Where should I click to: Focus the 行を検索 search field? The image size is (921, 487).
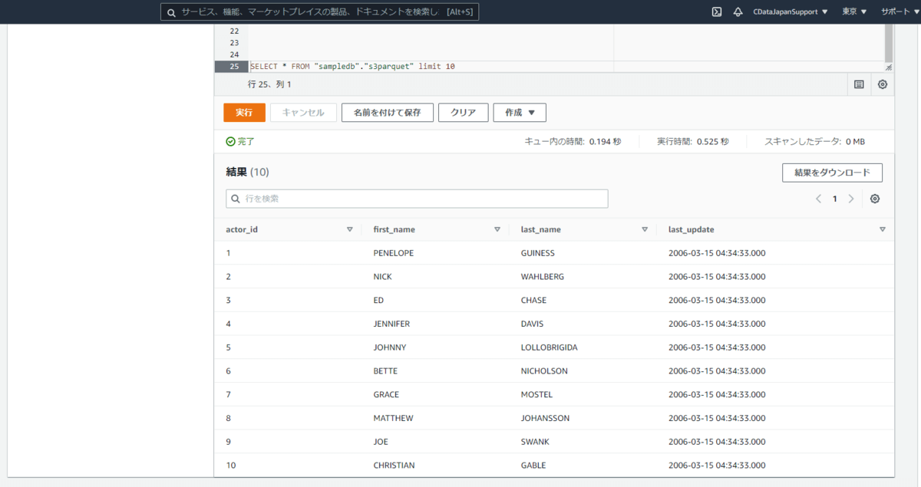[417, 199]
